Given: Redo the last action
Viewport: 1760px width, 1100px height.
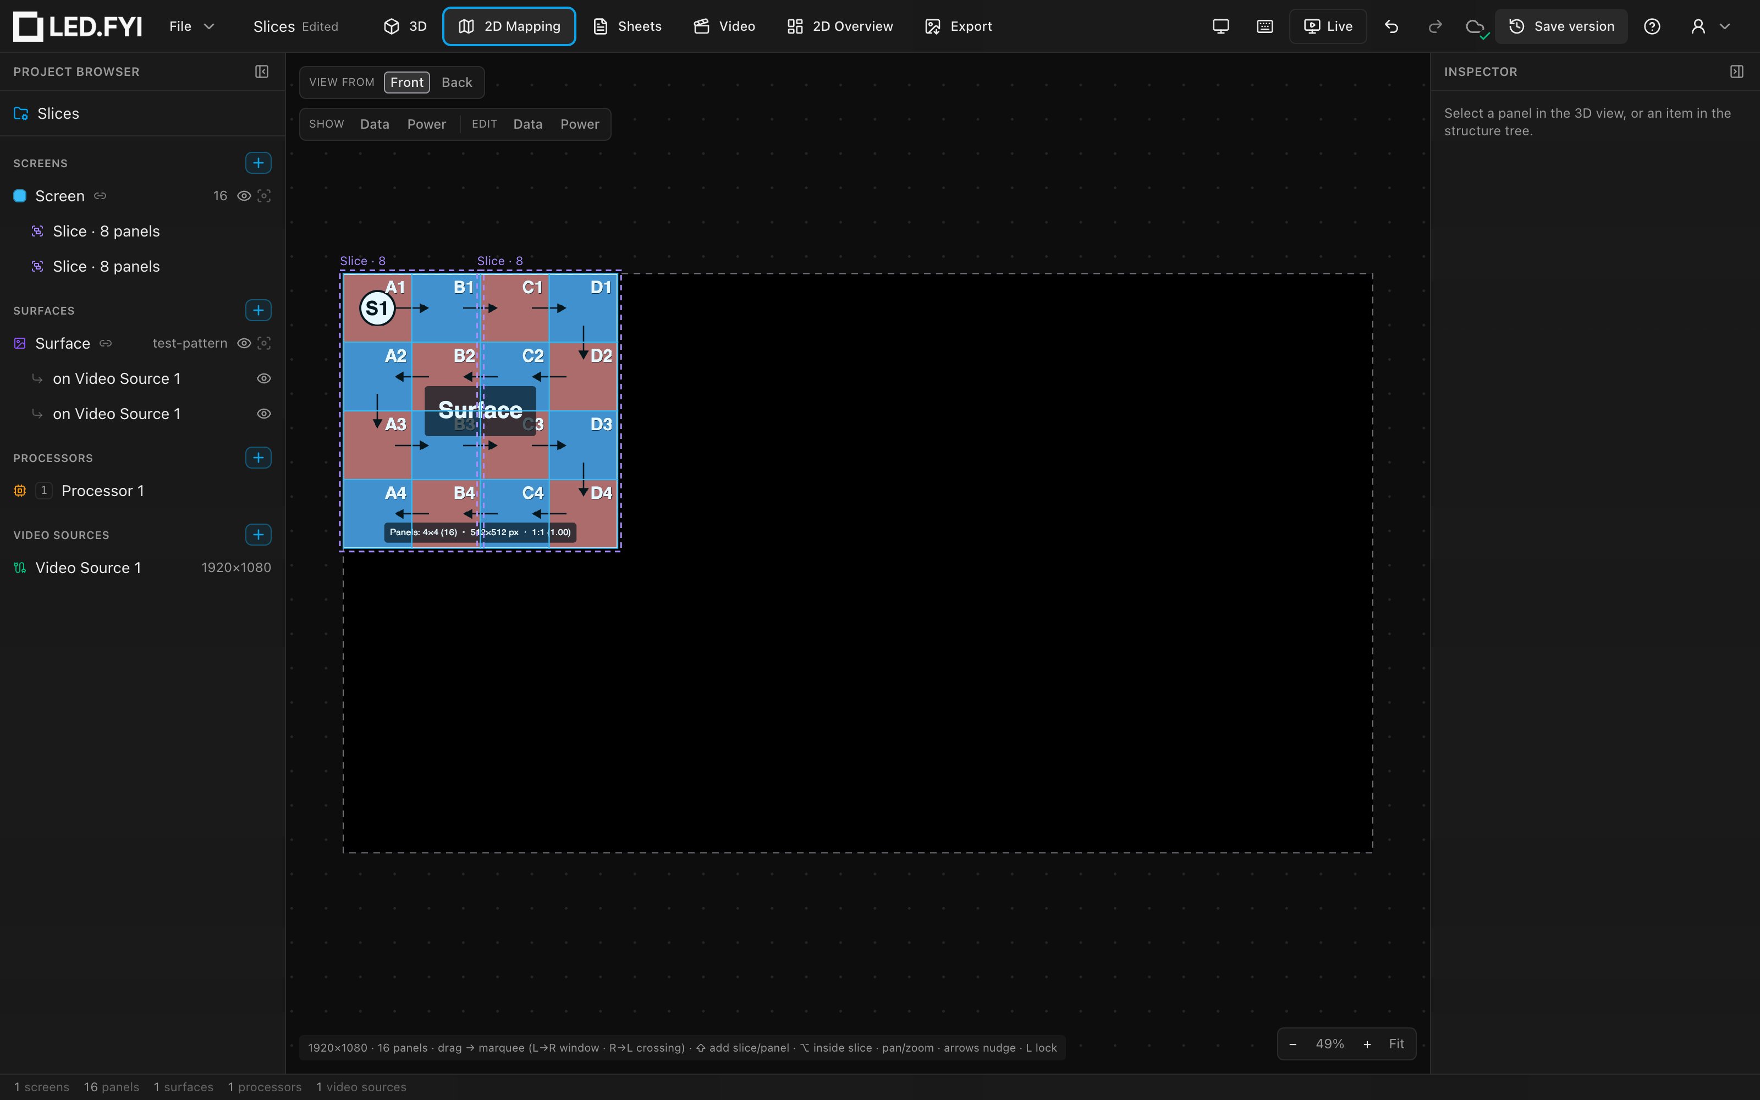Looking at the screenshot, I should 1435,26.
